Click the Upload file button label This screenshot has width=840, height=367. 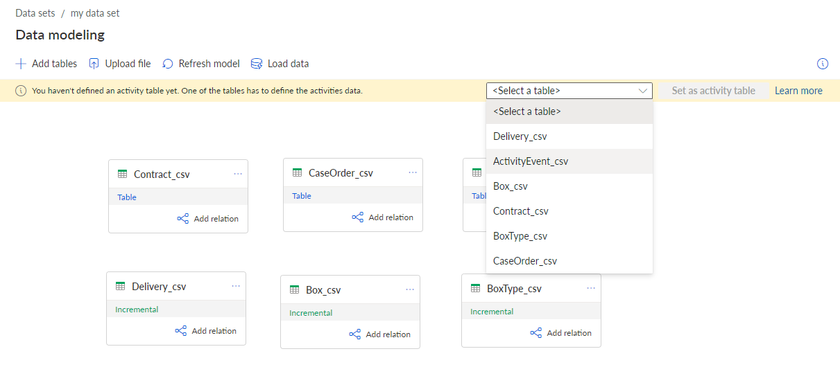click(x=128, y=64)
